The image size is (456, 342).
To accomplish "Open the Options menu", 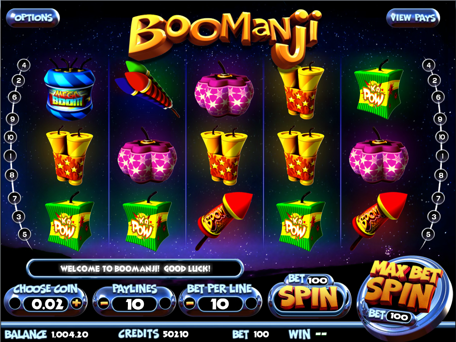I will [33, 18].
